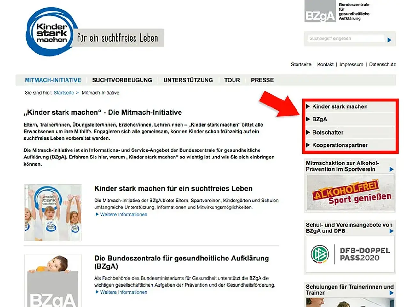Open the Presse navigation tab
The image size is (409, 307).
point(262,80)
